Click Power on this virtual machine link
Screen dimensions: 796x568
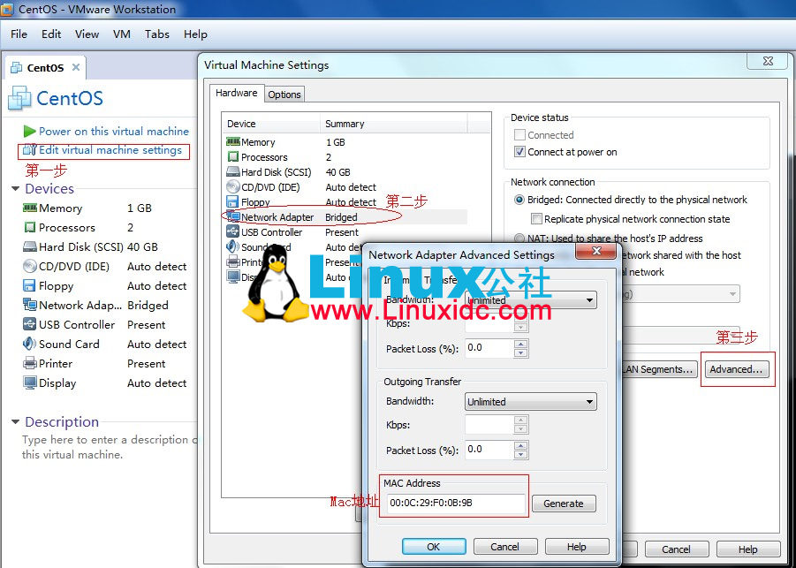(114, 132)
